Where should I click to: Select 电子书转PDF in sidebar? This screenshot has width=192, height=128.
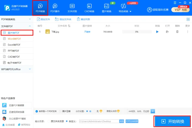coord(17,63)
